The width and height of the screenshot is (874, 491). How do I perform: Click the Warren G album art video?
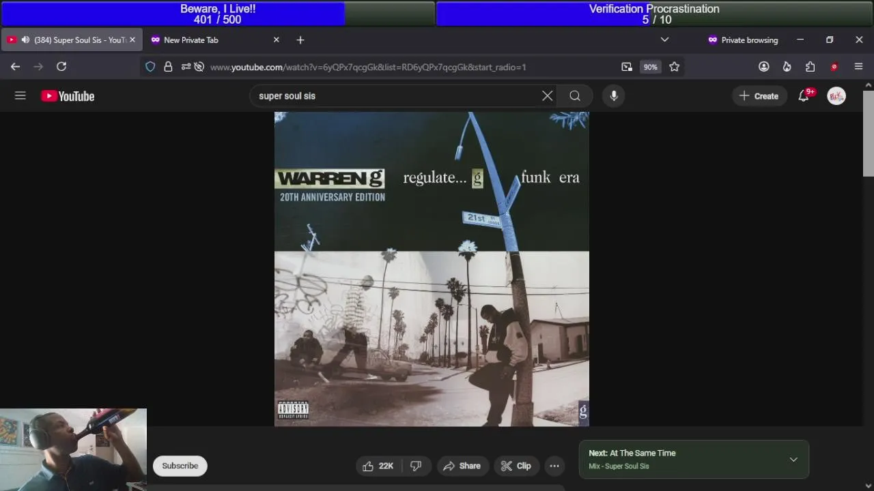[x=432, y=269]
